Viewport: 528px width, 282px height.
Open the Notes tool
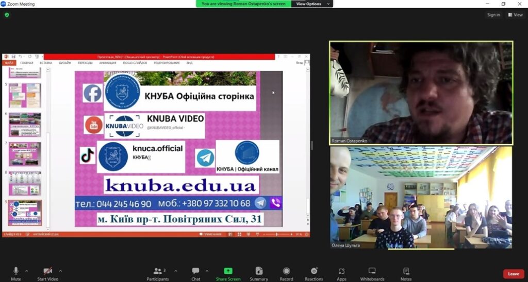point(406,274)
